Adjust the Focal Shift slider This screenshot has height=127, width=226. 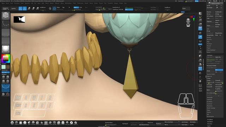(x=103, y=7)
